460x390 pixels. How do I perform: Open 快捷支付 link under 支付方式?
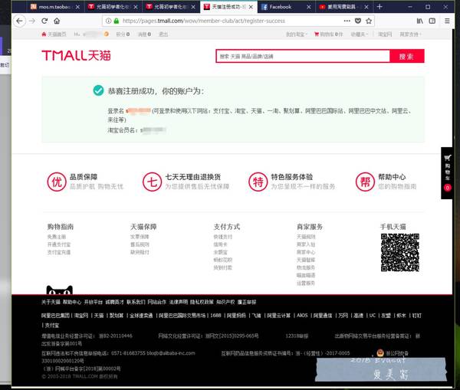coord(222,237)
